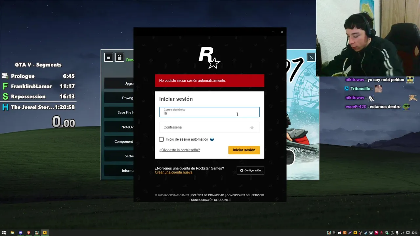Open CONDICIONES DEL SERVICIO link
This screenshot has height=236, width=420.
245,195
